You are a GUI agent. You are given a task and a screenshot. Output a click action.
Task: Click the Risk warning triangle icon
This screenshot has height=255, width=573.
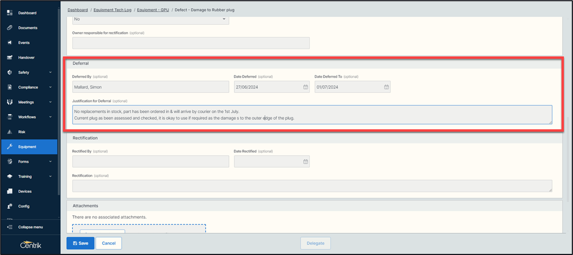(9, 132)
